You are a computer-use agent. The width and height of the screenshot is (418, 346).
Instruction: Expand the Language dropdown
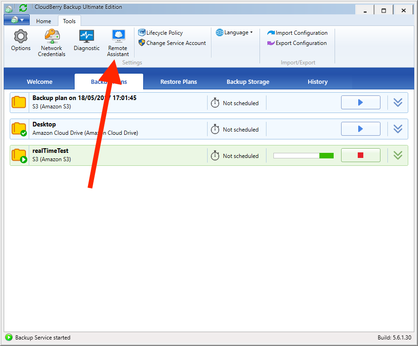click(x=234, y=32)
